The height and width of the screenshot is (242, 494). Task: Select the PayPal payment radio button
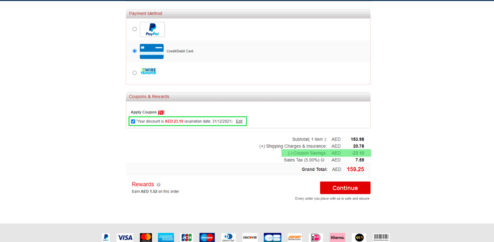tap(135, 29)
